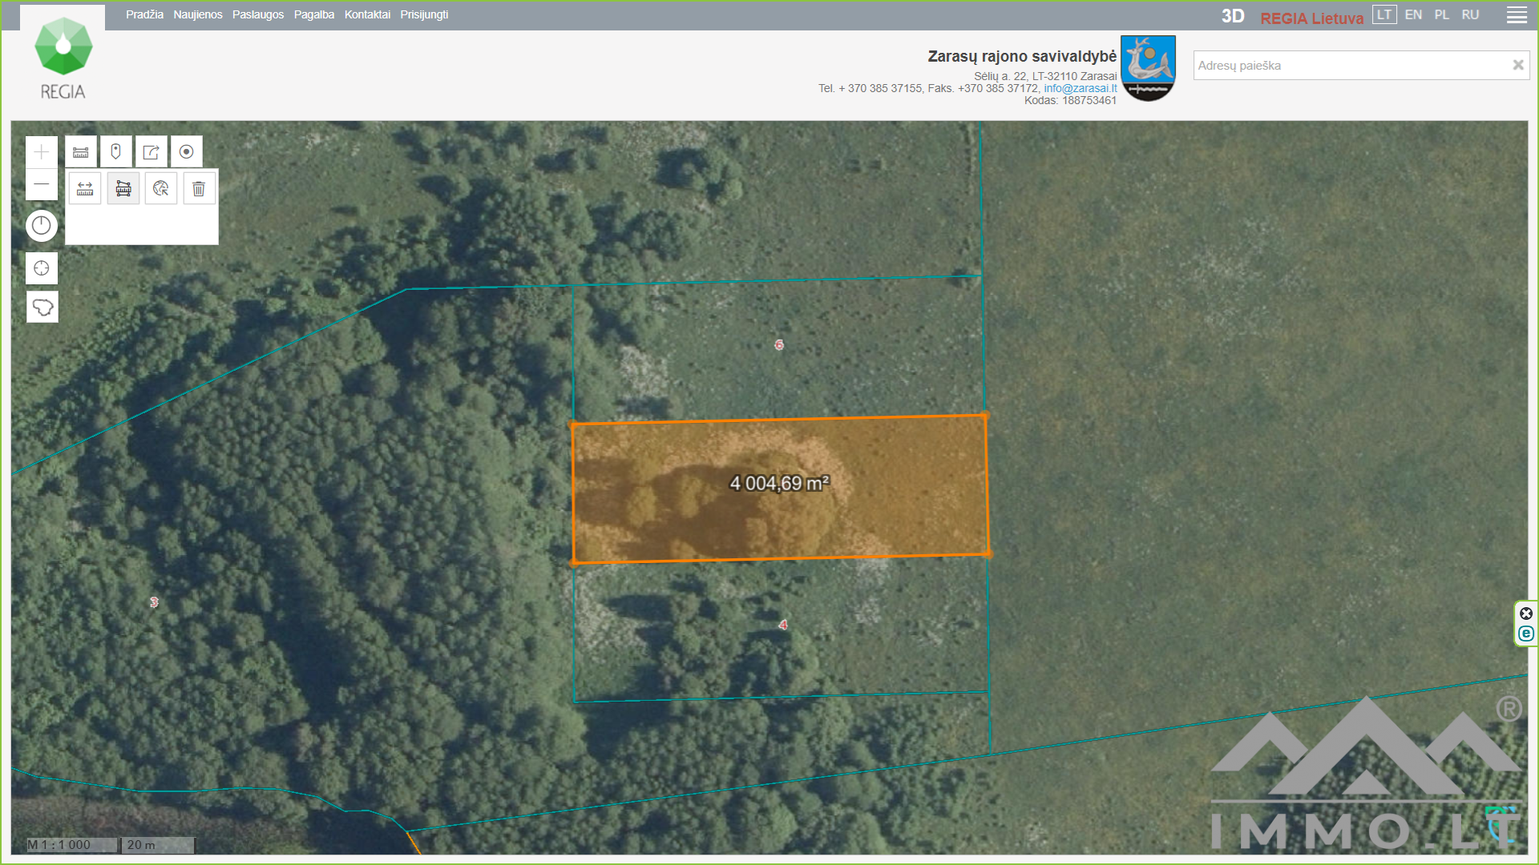Switch language to PL
The image size is (1539, 865).
click(x=1442, y=14)
